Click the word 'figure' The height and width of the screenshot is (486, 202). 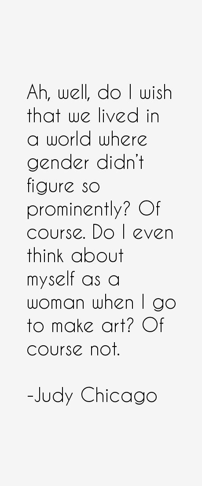pos(50,187)
